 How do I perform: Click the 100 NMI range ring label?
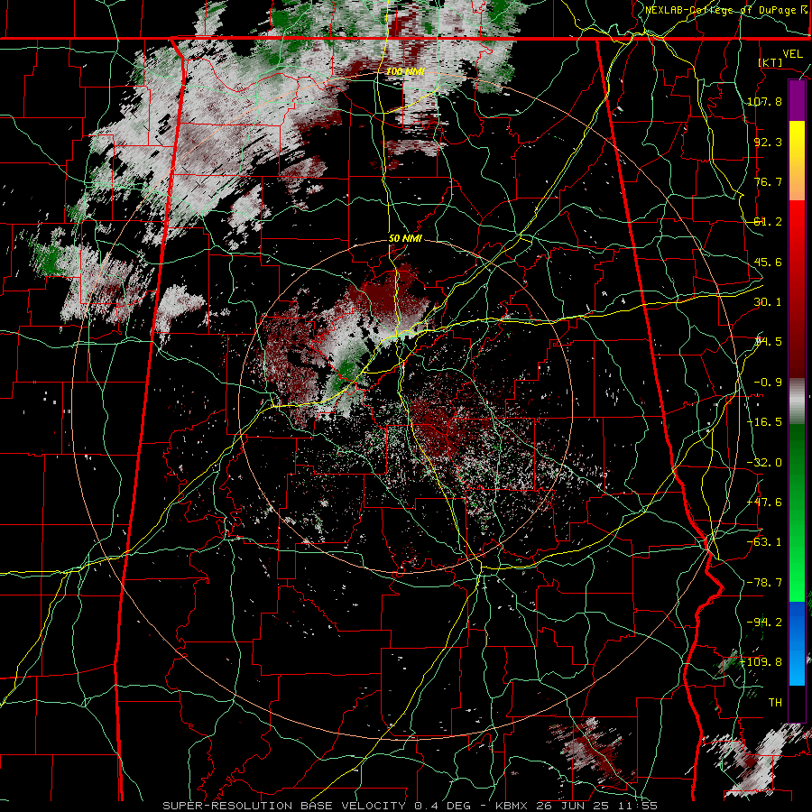(405, 71)
